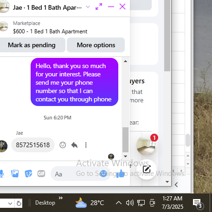Click the chat scroll down arrow
This screenshot has width=212, height=212.
pyautogui.click(x=126, y=156)
